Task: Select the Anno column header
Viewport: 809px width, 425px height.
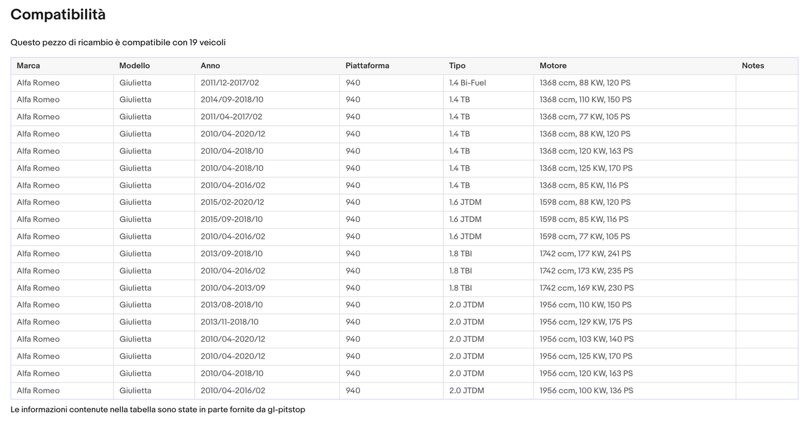Action: point(210,66)
